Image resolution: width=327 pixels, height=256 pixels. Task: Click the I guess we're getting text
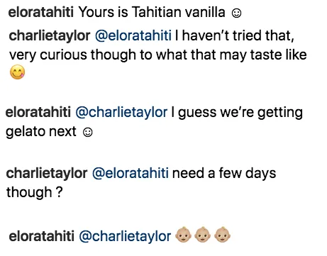click(x=237, y=112)
